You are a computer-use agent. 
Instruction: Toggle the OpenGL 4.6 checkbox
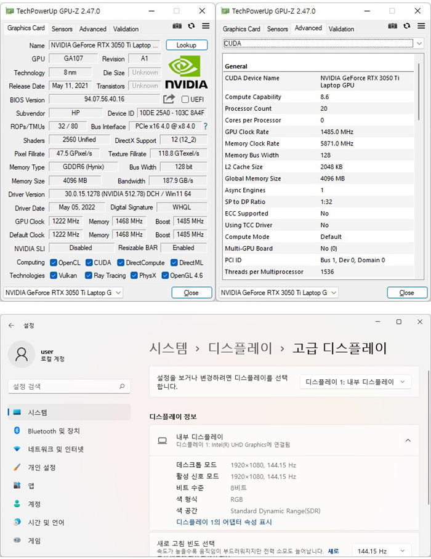pyautogui.click(x=165, y=276)
